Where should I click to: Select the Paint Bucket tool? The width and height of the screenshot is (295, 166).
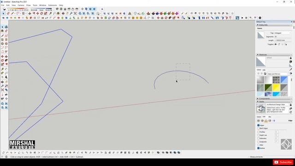[2, 31]
